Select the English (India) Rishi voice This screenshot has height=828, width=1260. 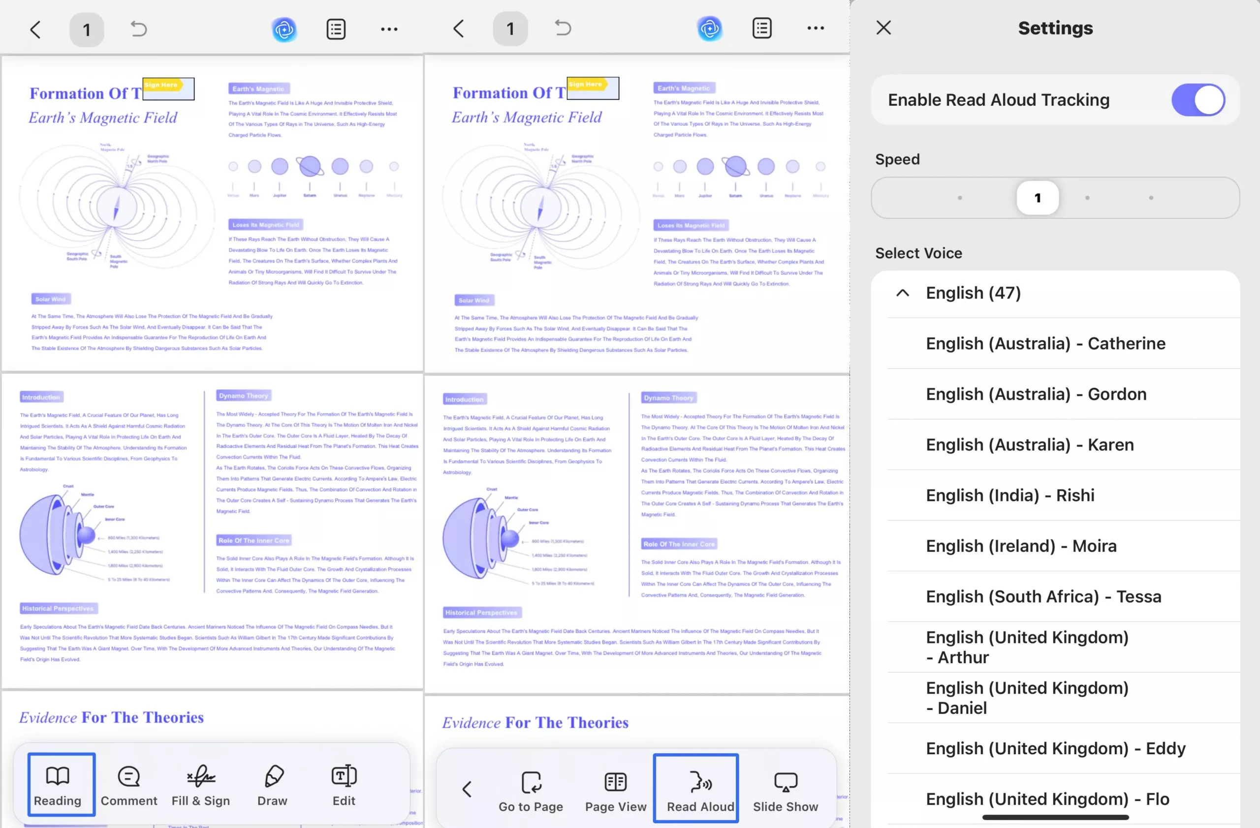point(1009,495)
